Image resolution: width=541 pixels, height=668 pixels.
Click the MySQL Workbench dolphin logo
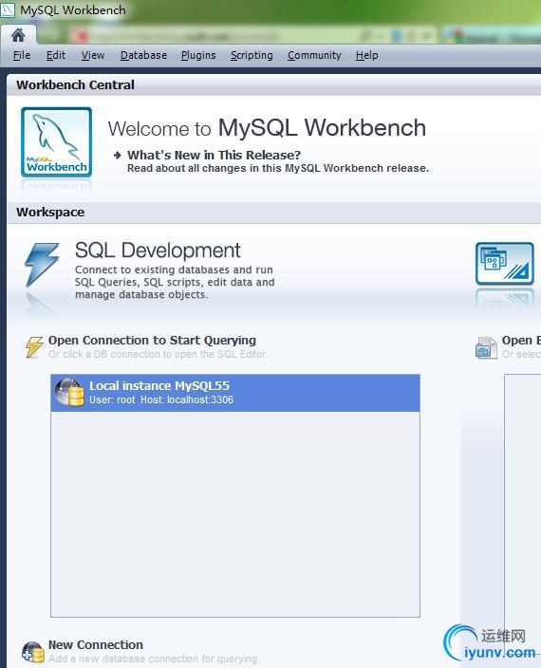pyautogui.click(x=57, y=142)
